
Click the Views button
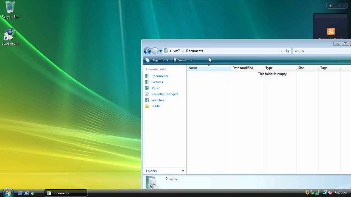point(180,60)
